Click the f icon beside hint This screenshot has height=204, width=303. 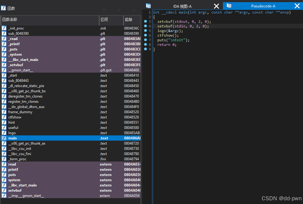point(4,122)
